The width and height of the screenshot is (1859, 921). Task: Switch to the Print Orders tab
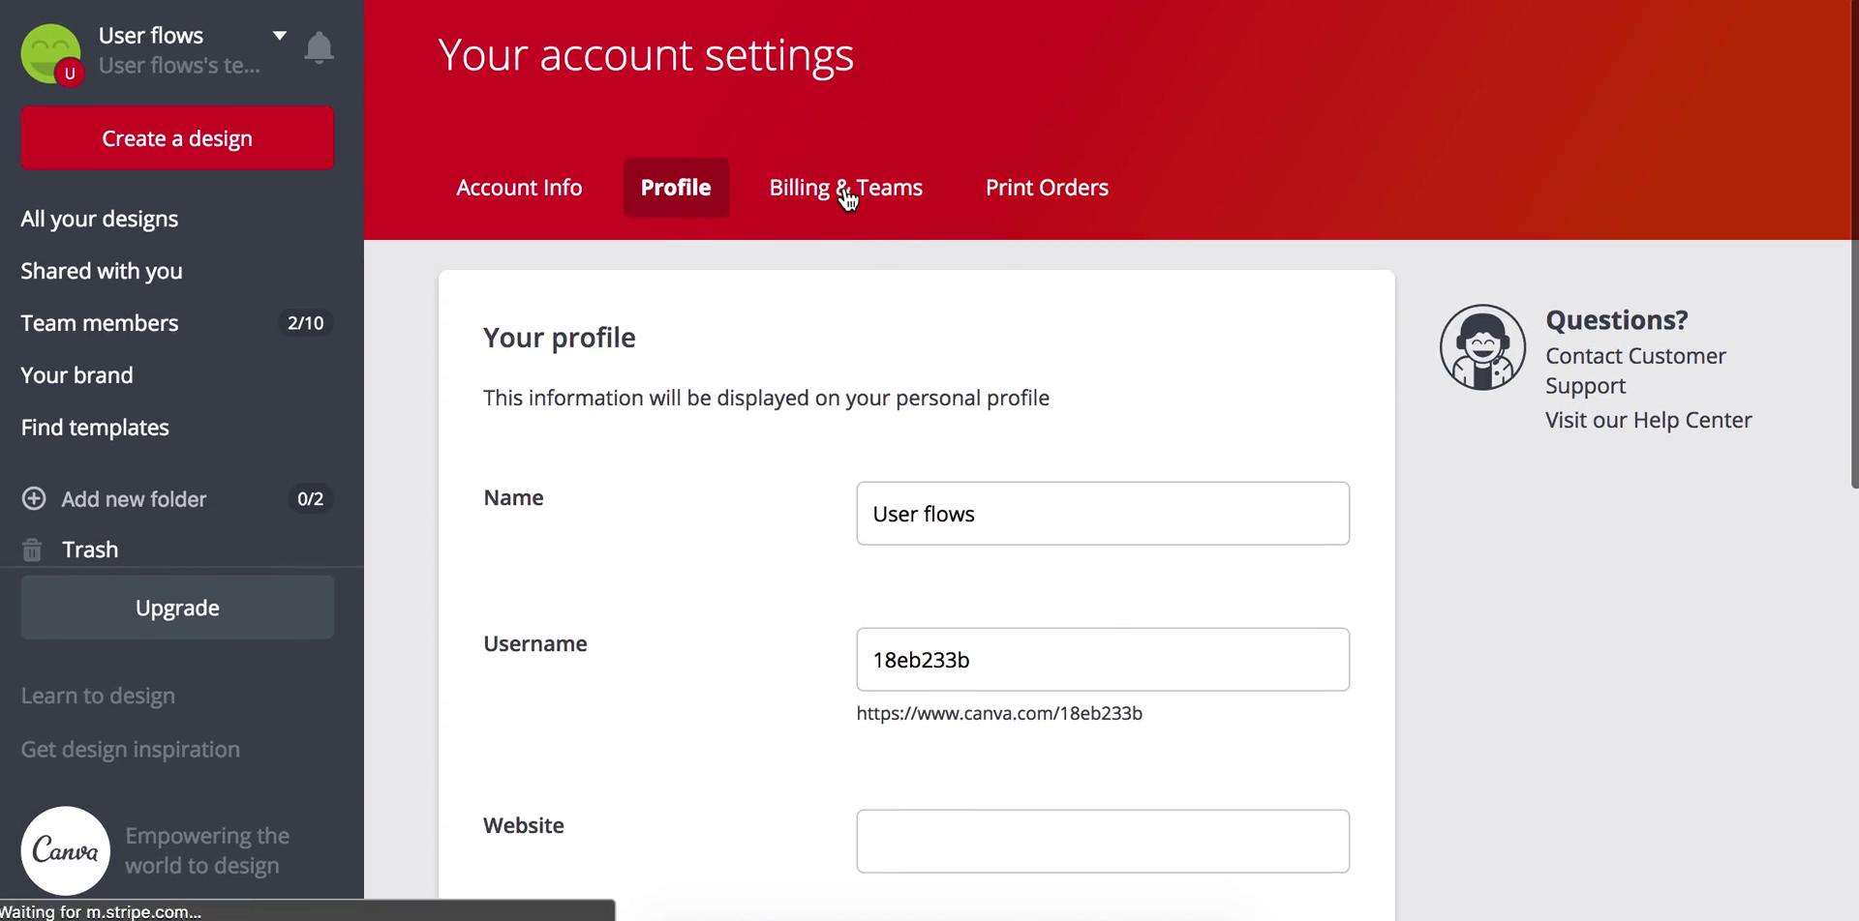(1047, 188)
